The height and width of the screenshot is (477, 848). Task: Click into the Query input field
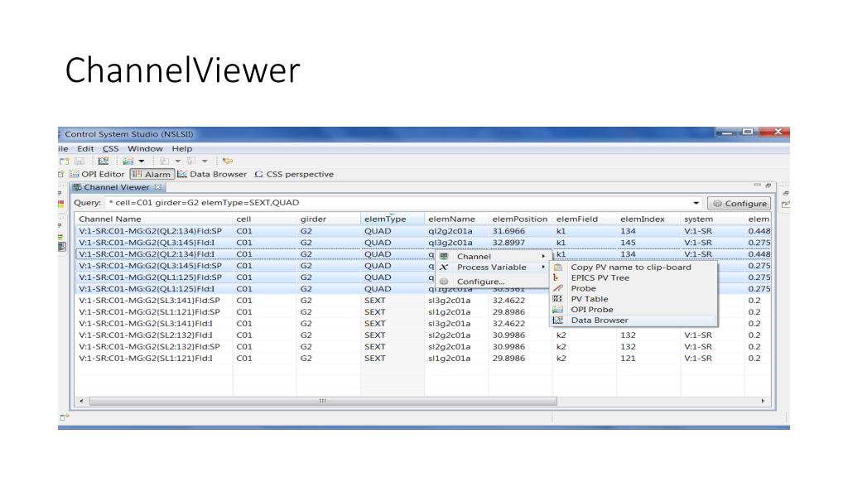(x=397, y=203)
